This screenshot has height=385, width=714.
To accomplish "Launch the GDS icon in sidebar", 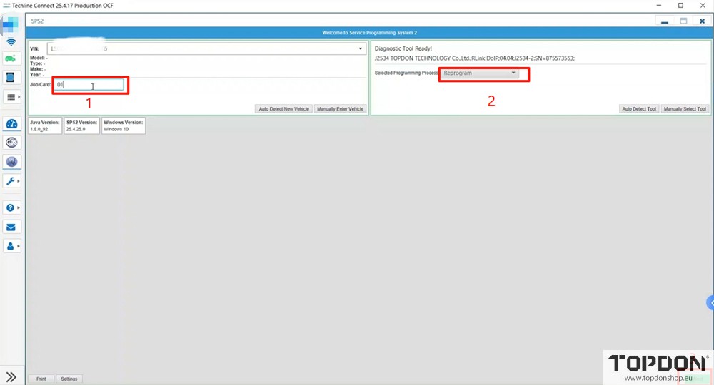I will [x=11, y=143].
